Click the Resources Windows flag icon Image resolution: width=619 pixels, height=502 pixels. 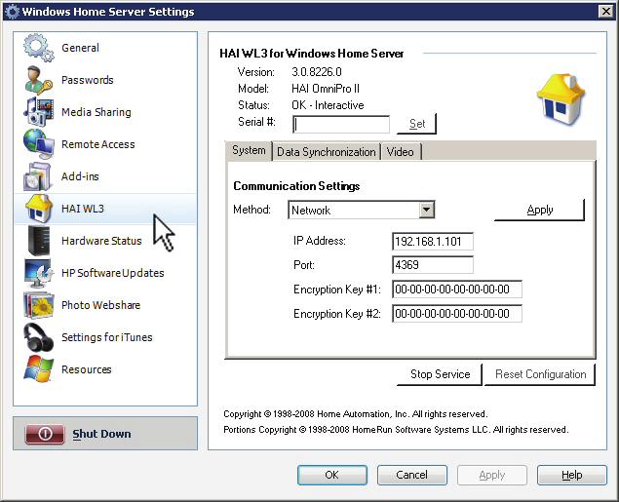click(x=38, y=369)
